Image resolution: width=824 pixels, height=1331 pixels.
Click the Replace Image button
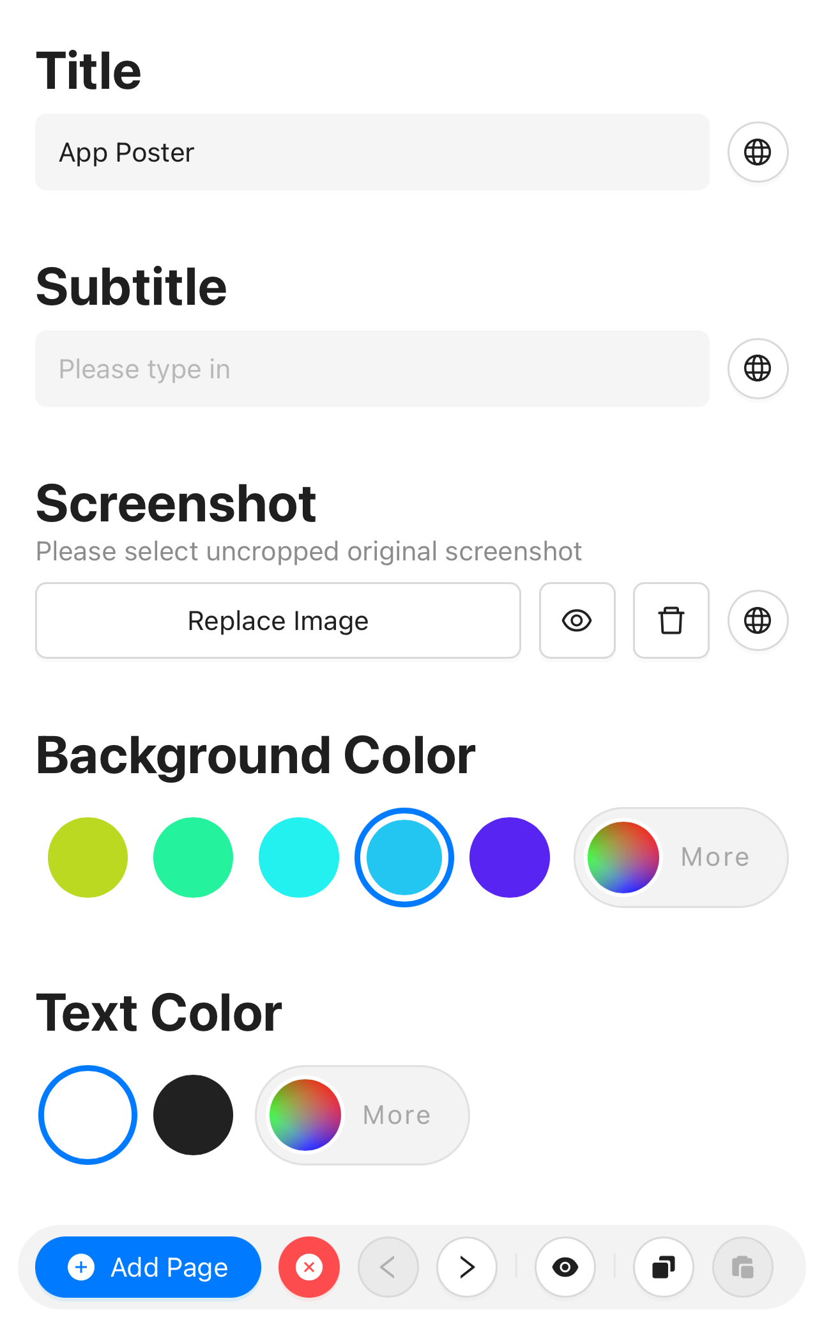(x=278, y=620)
